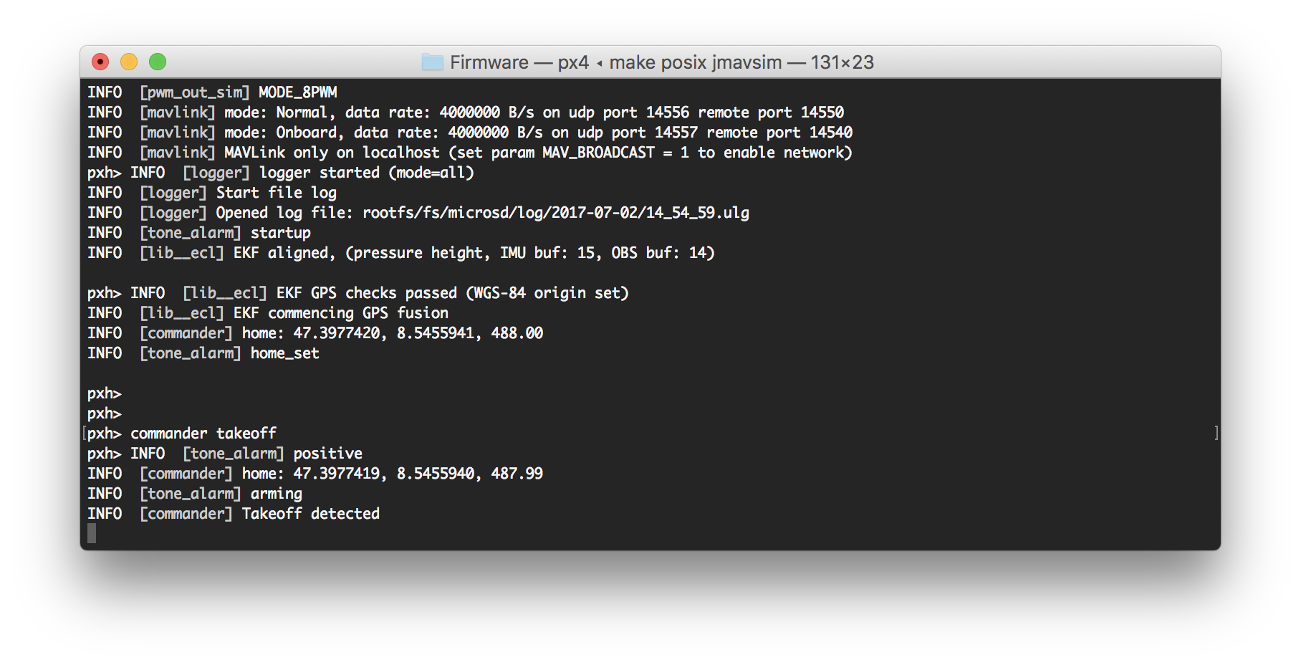Click the red close window button

100,62
